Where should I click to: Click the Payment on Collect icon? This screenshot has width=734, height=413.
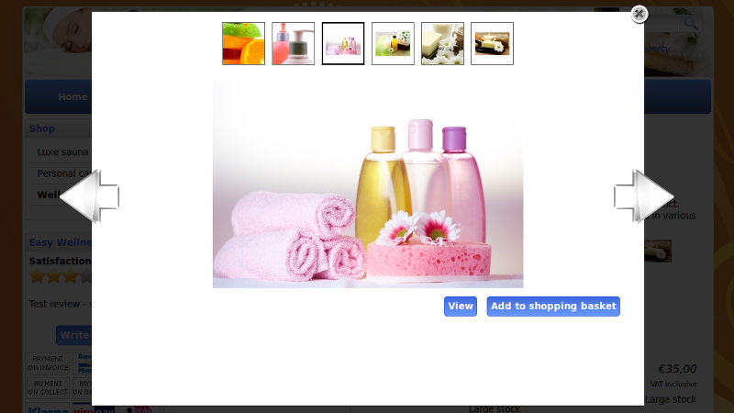(x=50, y=387)
